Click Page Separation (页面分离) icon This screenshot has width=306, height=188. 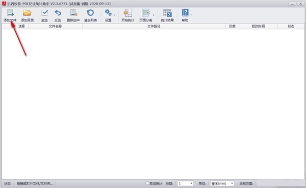click(146, 13)
